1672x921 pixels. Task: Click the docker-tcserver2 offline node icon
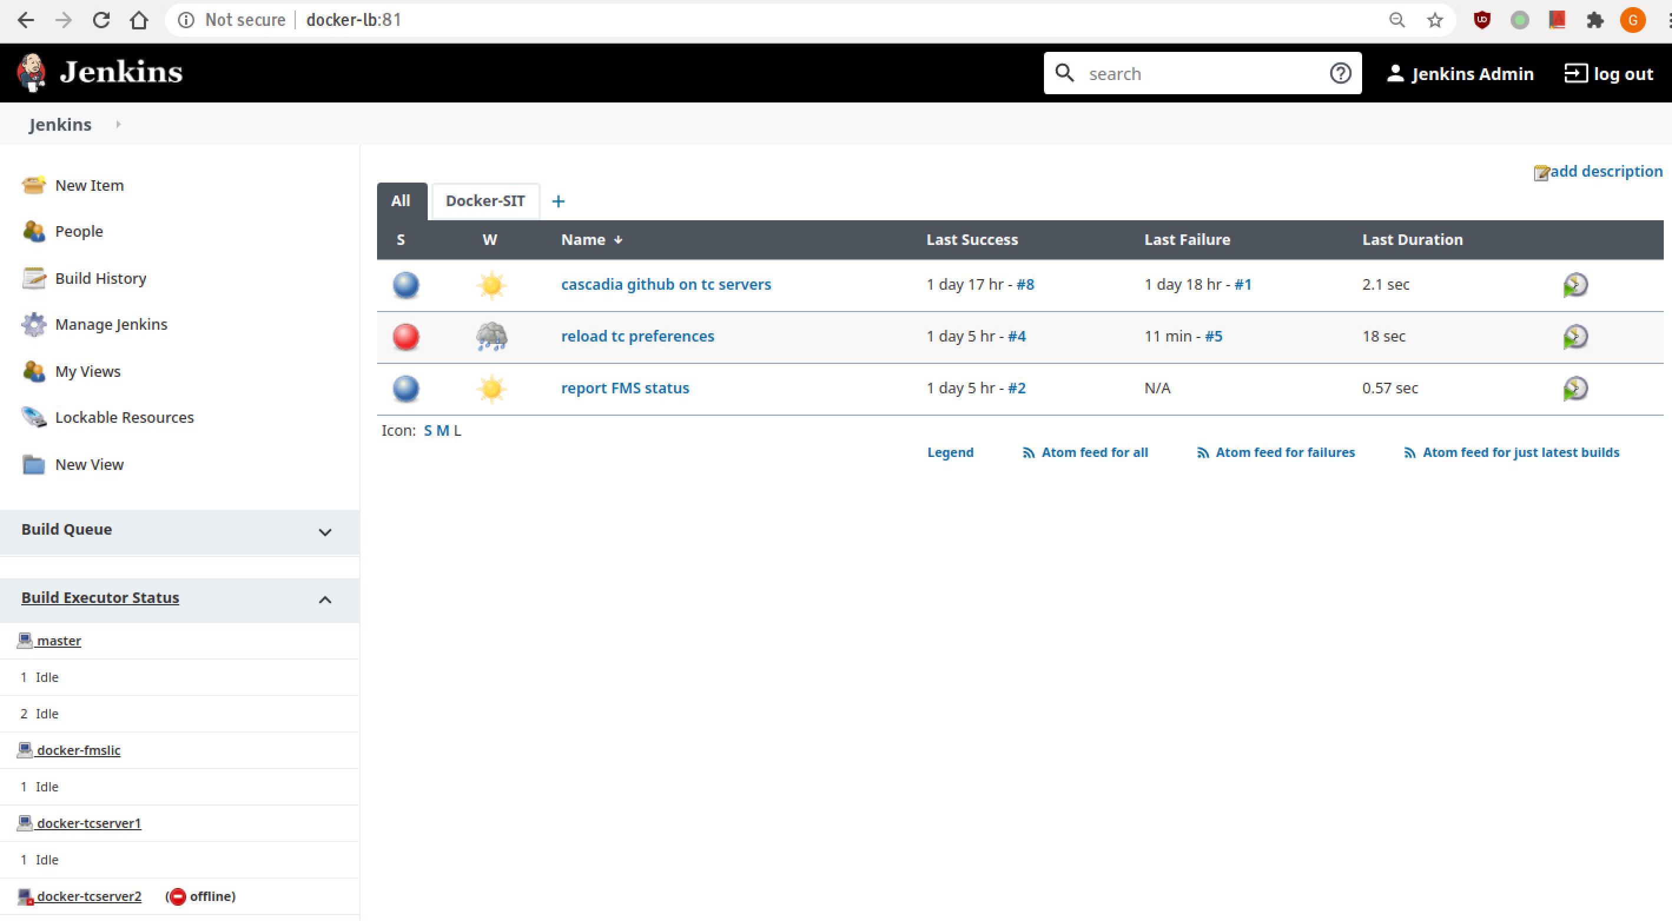point(25,897)
